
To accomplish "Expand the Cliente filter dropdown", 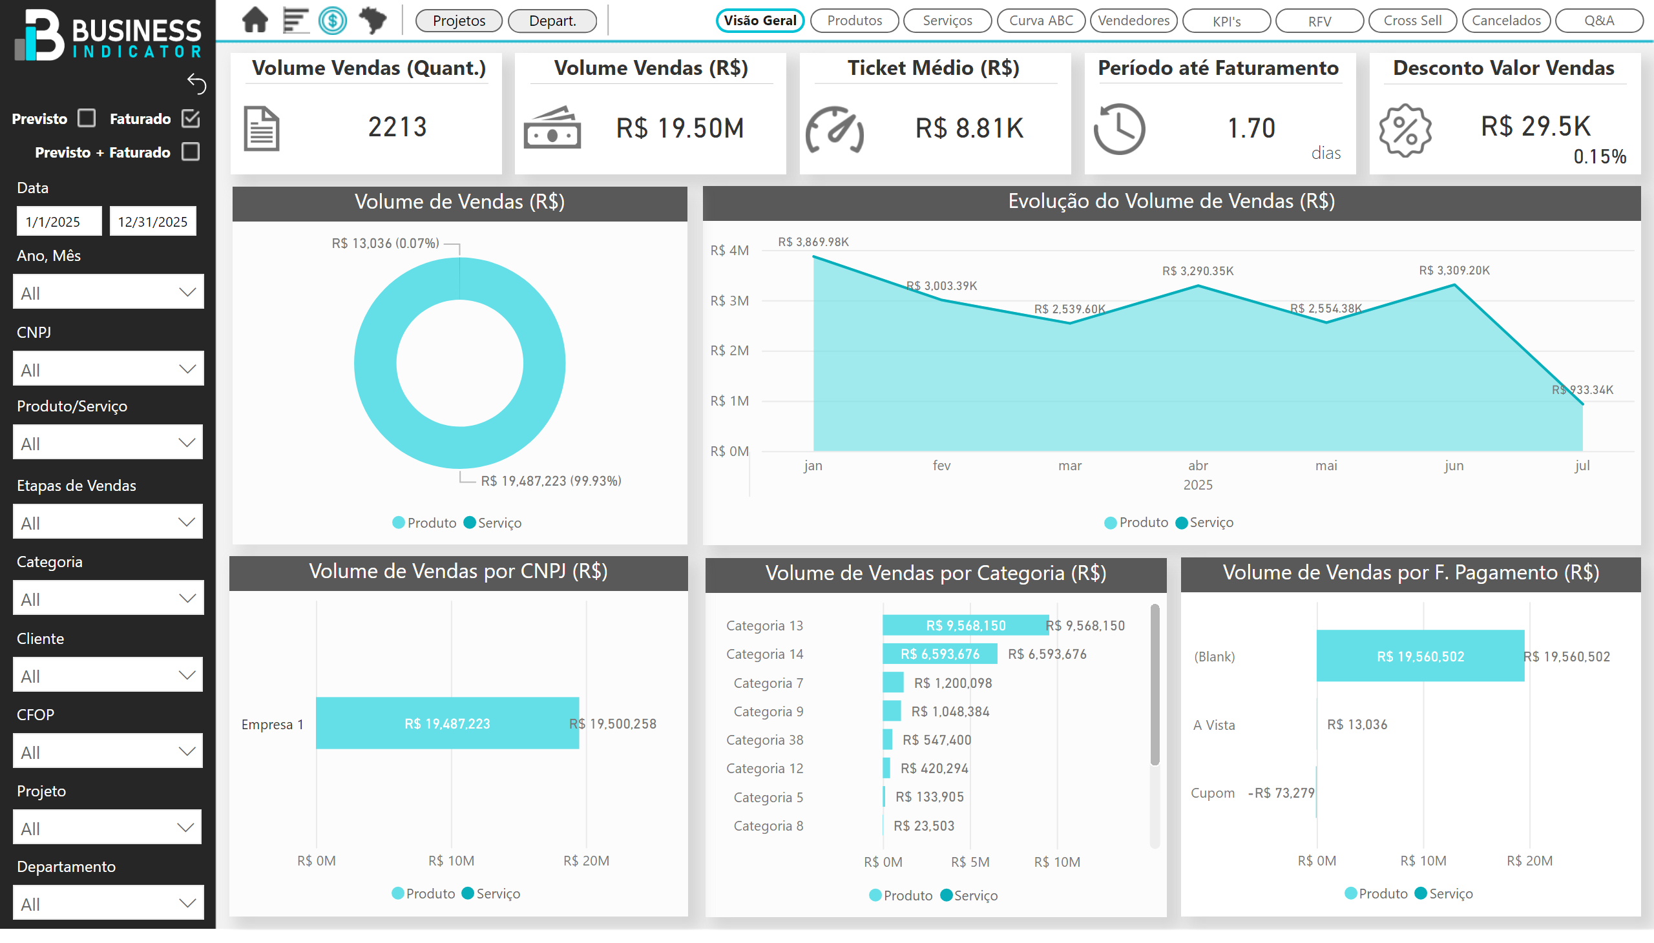I will coord(108,676).
